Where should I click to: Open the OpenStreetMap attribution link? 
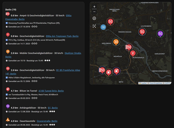point(156,83)
